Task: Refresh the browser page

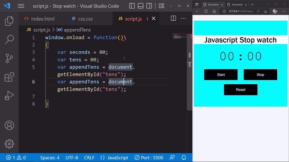Action: pos(206,11)
